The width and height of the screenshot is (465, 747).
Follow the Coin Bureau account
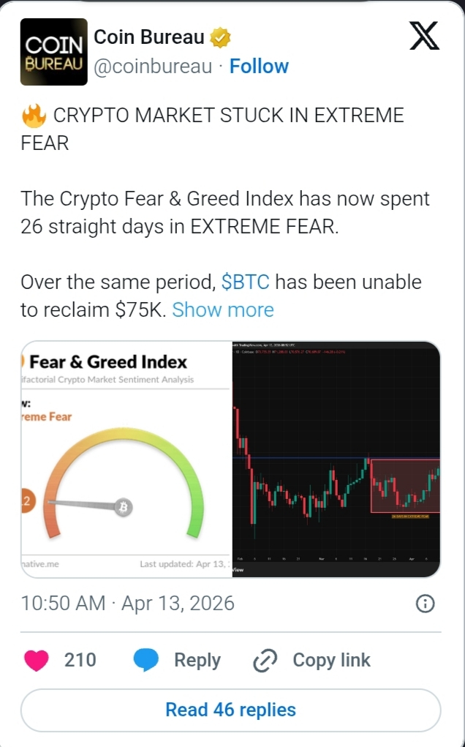point(259,67)
